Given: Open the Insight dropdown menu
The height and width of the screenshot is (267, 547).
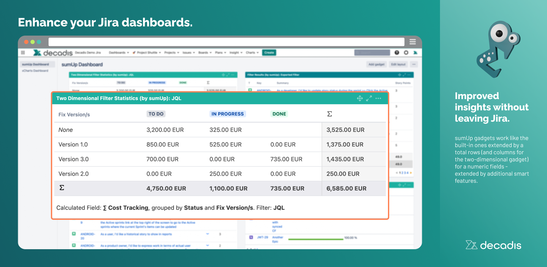Looking at the screenshot, I should click(236, 53).
